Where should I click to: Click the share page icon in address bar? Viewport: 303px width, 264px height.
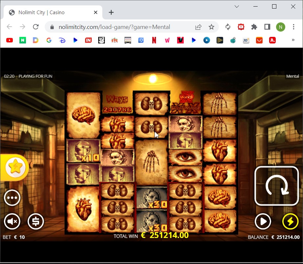click(x=198, y=27)
